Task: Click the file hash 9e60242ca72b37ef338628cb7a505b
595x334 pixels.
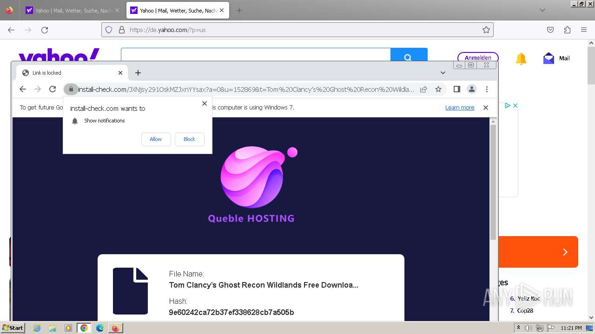Action: tap(231, 312)
